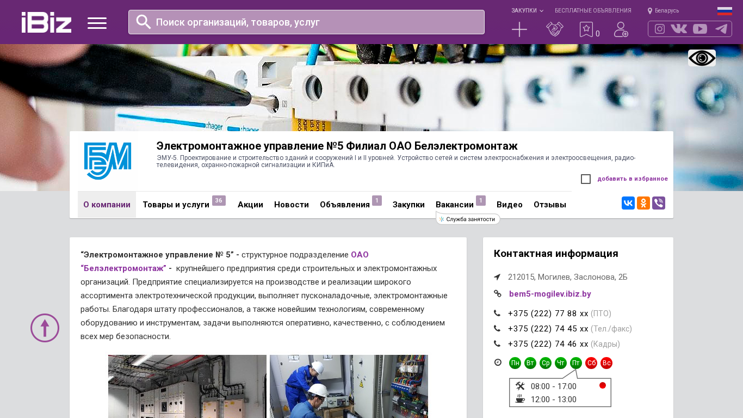Click the plus add icon in header

(x=519, y=29)
